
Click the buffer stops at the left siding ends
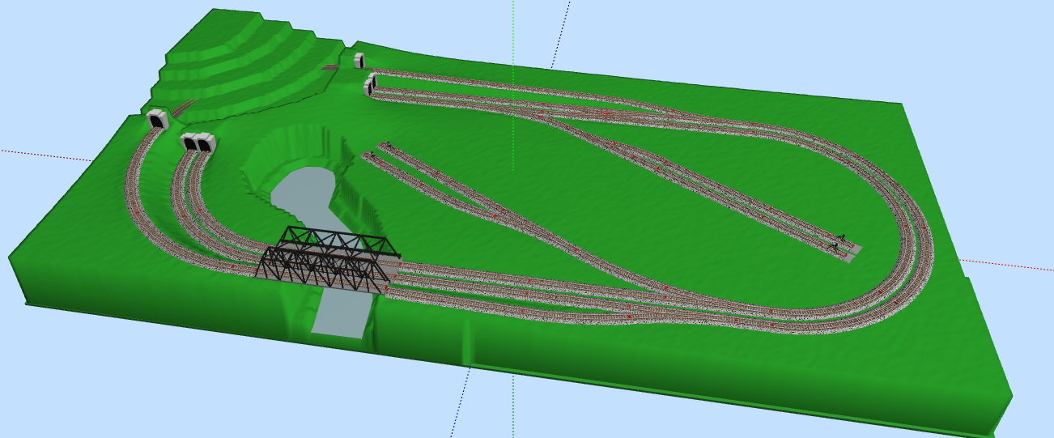(x=380, y=149)
